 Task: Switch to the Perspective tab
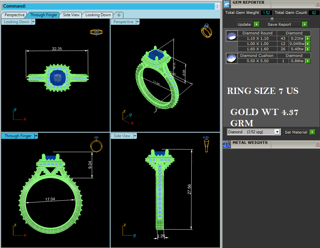(15, 15)
